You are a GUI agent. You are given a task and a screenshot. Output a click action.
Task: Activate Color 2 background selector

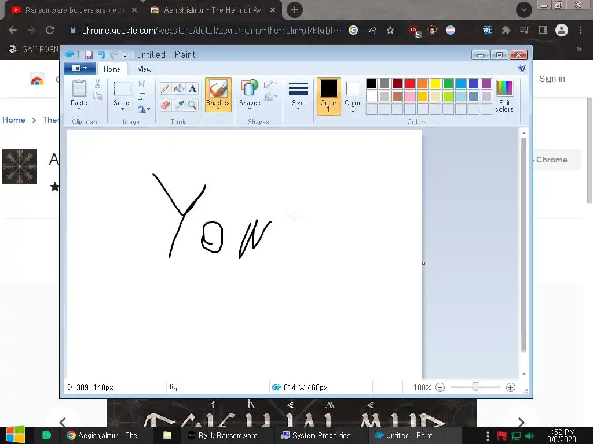(x=353, y=96)
